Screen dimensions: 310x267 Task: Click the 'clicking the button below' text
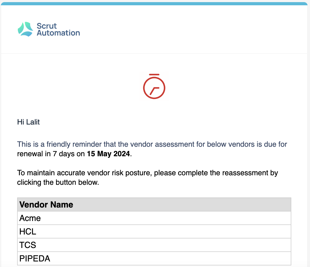pos(58,182)
